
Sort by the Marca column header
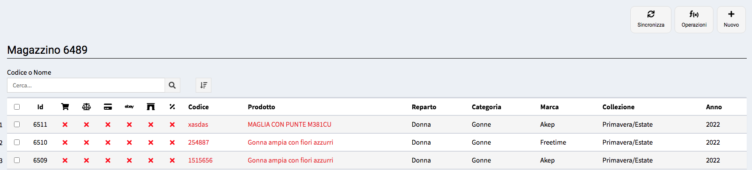point(549,107)
